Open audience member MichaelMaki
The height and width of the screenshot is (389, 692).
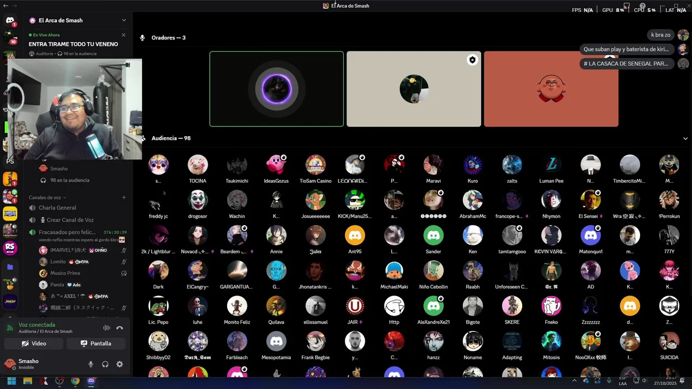pyautogui.click(x=394, y=274)
